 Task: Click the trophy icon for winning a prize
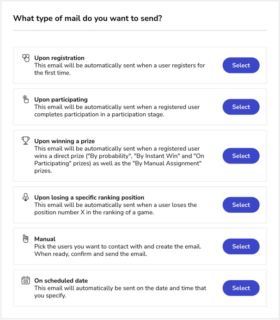[26, 141]
